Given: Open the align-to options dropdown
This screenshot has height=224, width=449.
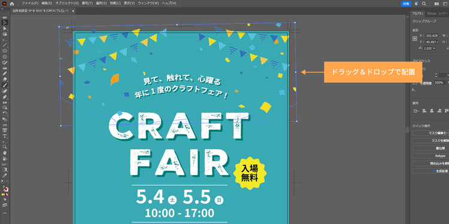Looking at the screenshot, I should (416, 111).
